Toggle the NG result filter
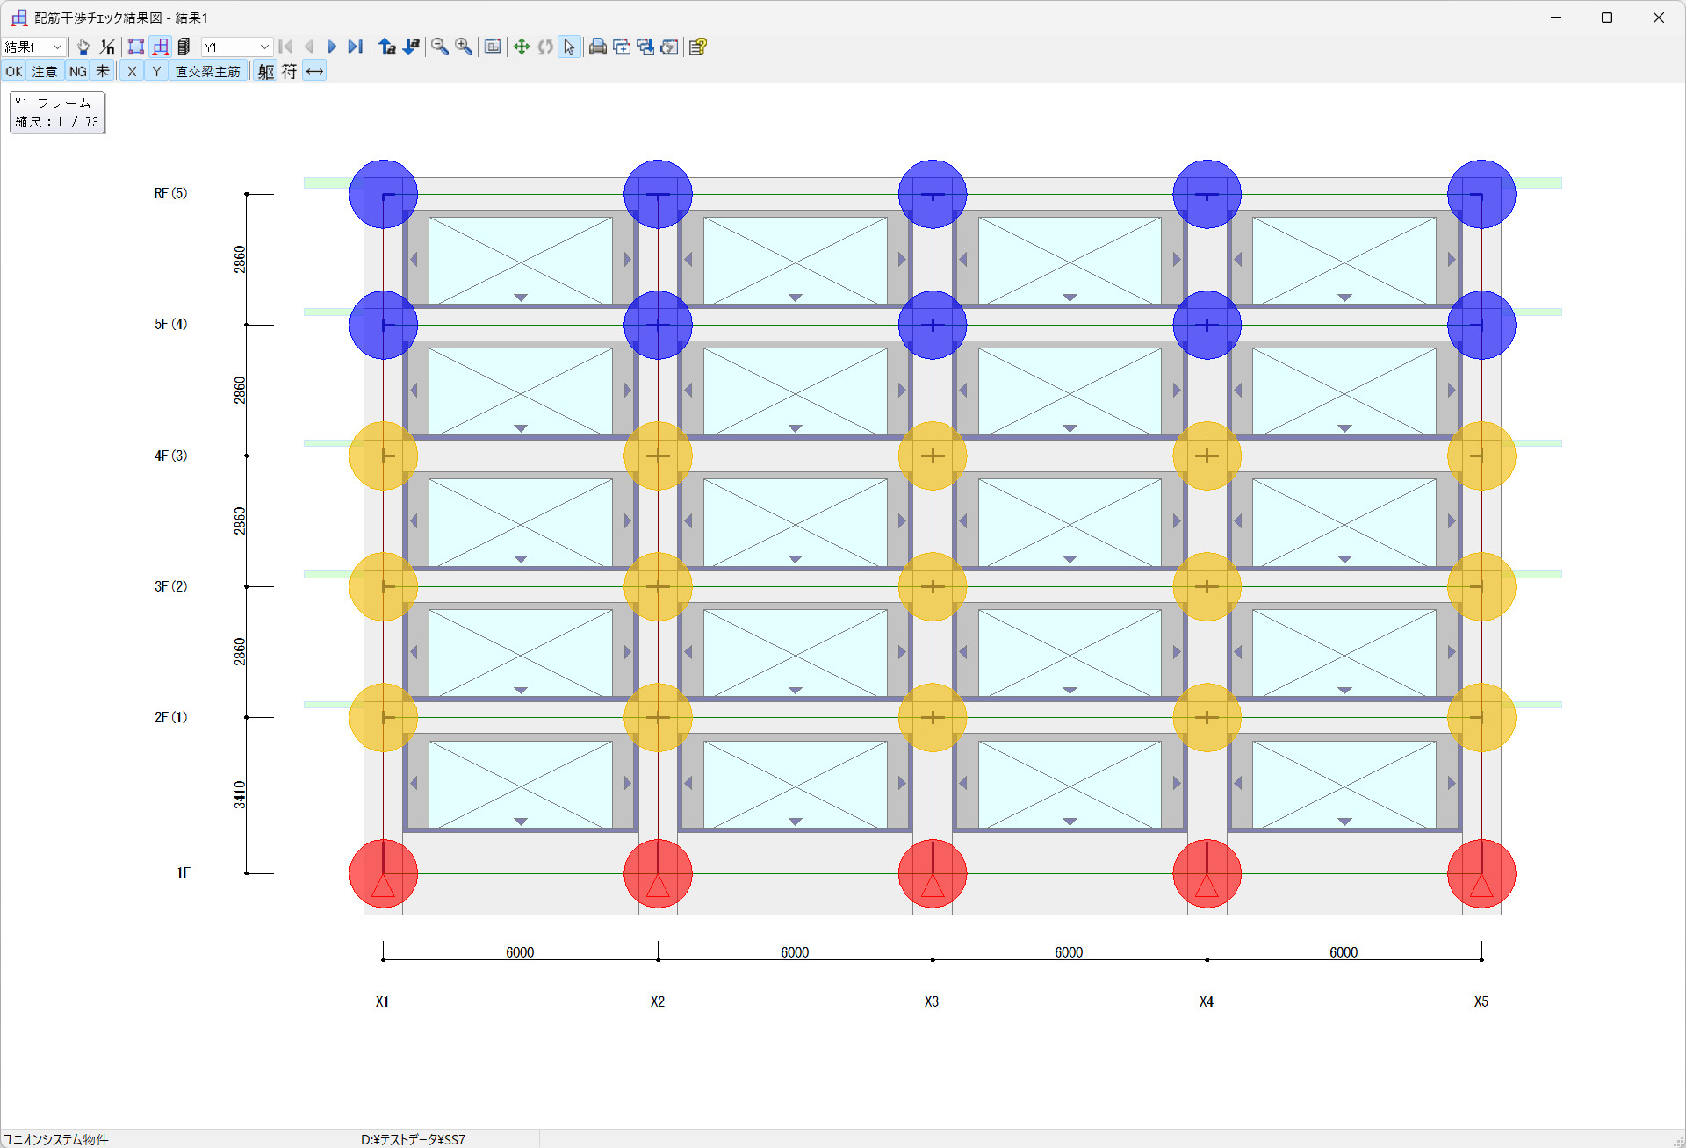 point(78,71)
